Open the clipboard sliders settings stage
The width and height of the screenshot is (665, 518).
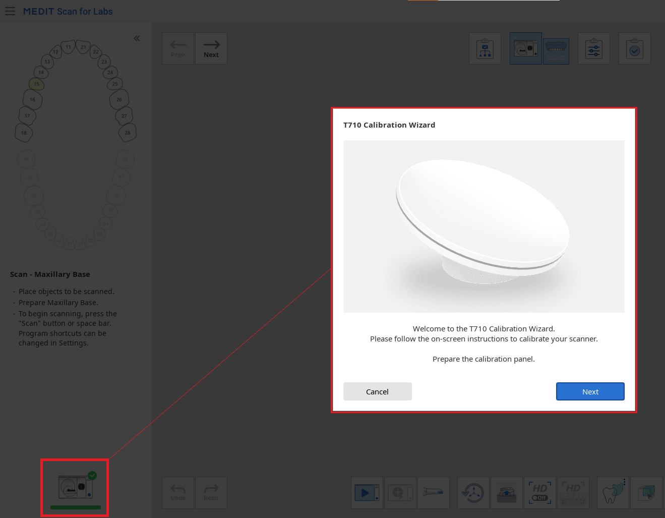point(594,48)
